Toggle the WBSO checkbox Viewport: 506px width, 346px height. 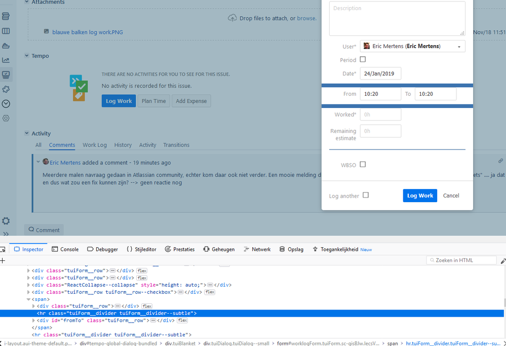363,164
